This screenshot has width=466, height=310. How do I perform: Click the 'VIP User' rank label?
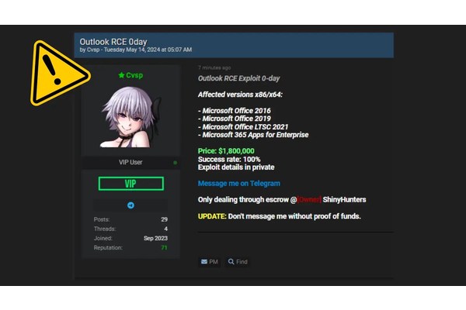coord(130,162)
